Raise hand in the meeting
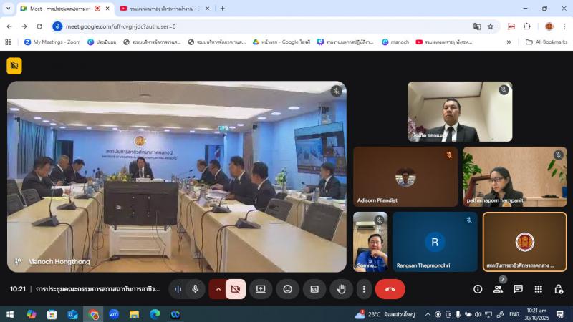This screenshot has width=573, height=322. (x=342, y=289)
